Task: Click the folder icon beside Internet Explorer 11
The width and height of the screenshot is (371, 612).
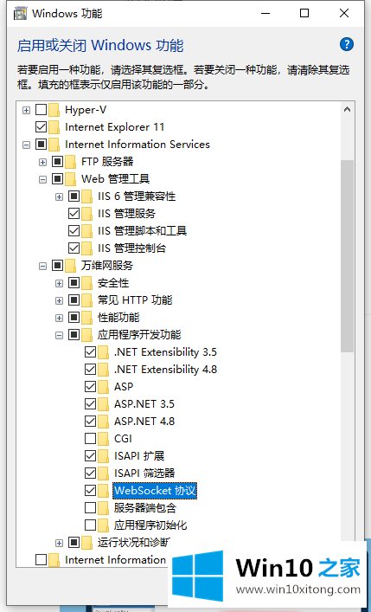Action: point(54,127)
